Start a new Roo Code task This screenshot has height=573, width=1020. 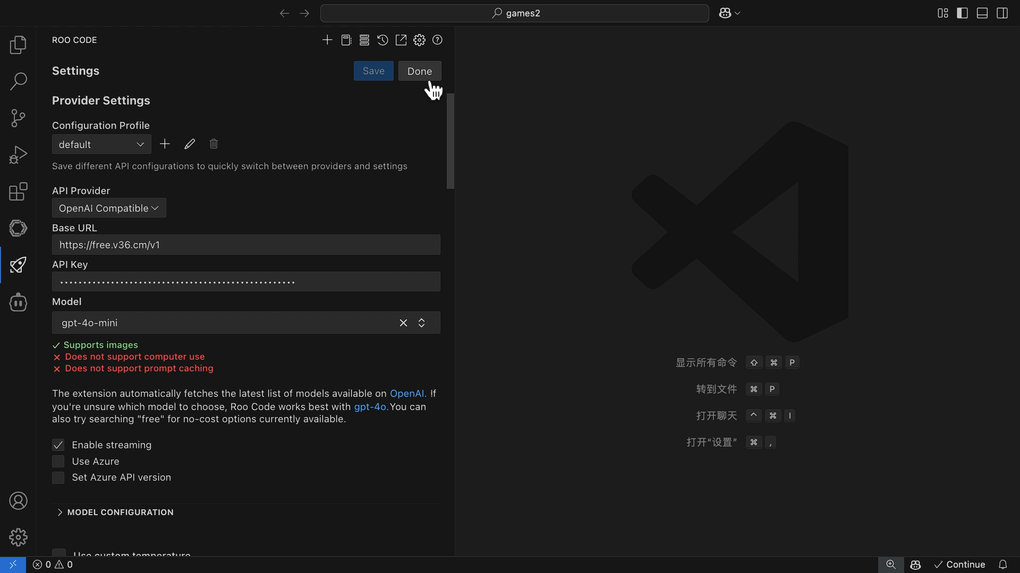pyautogui.click(x=327, y=40)
